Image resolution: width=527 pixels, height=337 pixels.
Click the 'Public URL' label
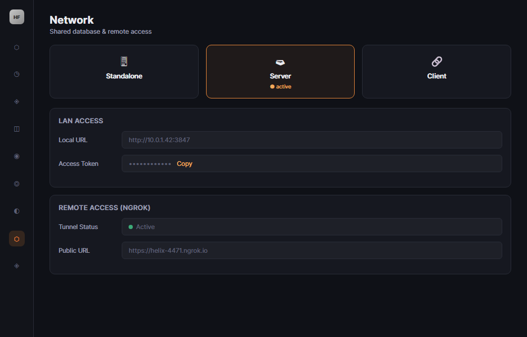click(x=74, y=251)
